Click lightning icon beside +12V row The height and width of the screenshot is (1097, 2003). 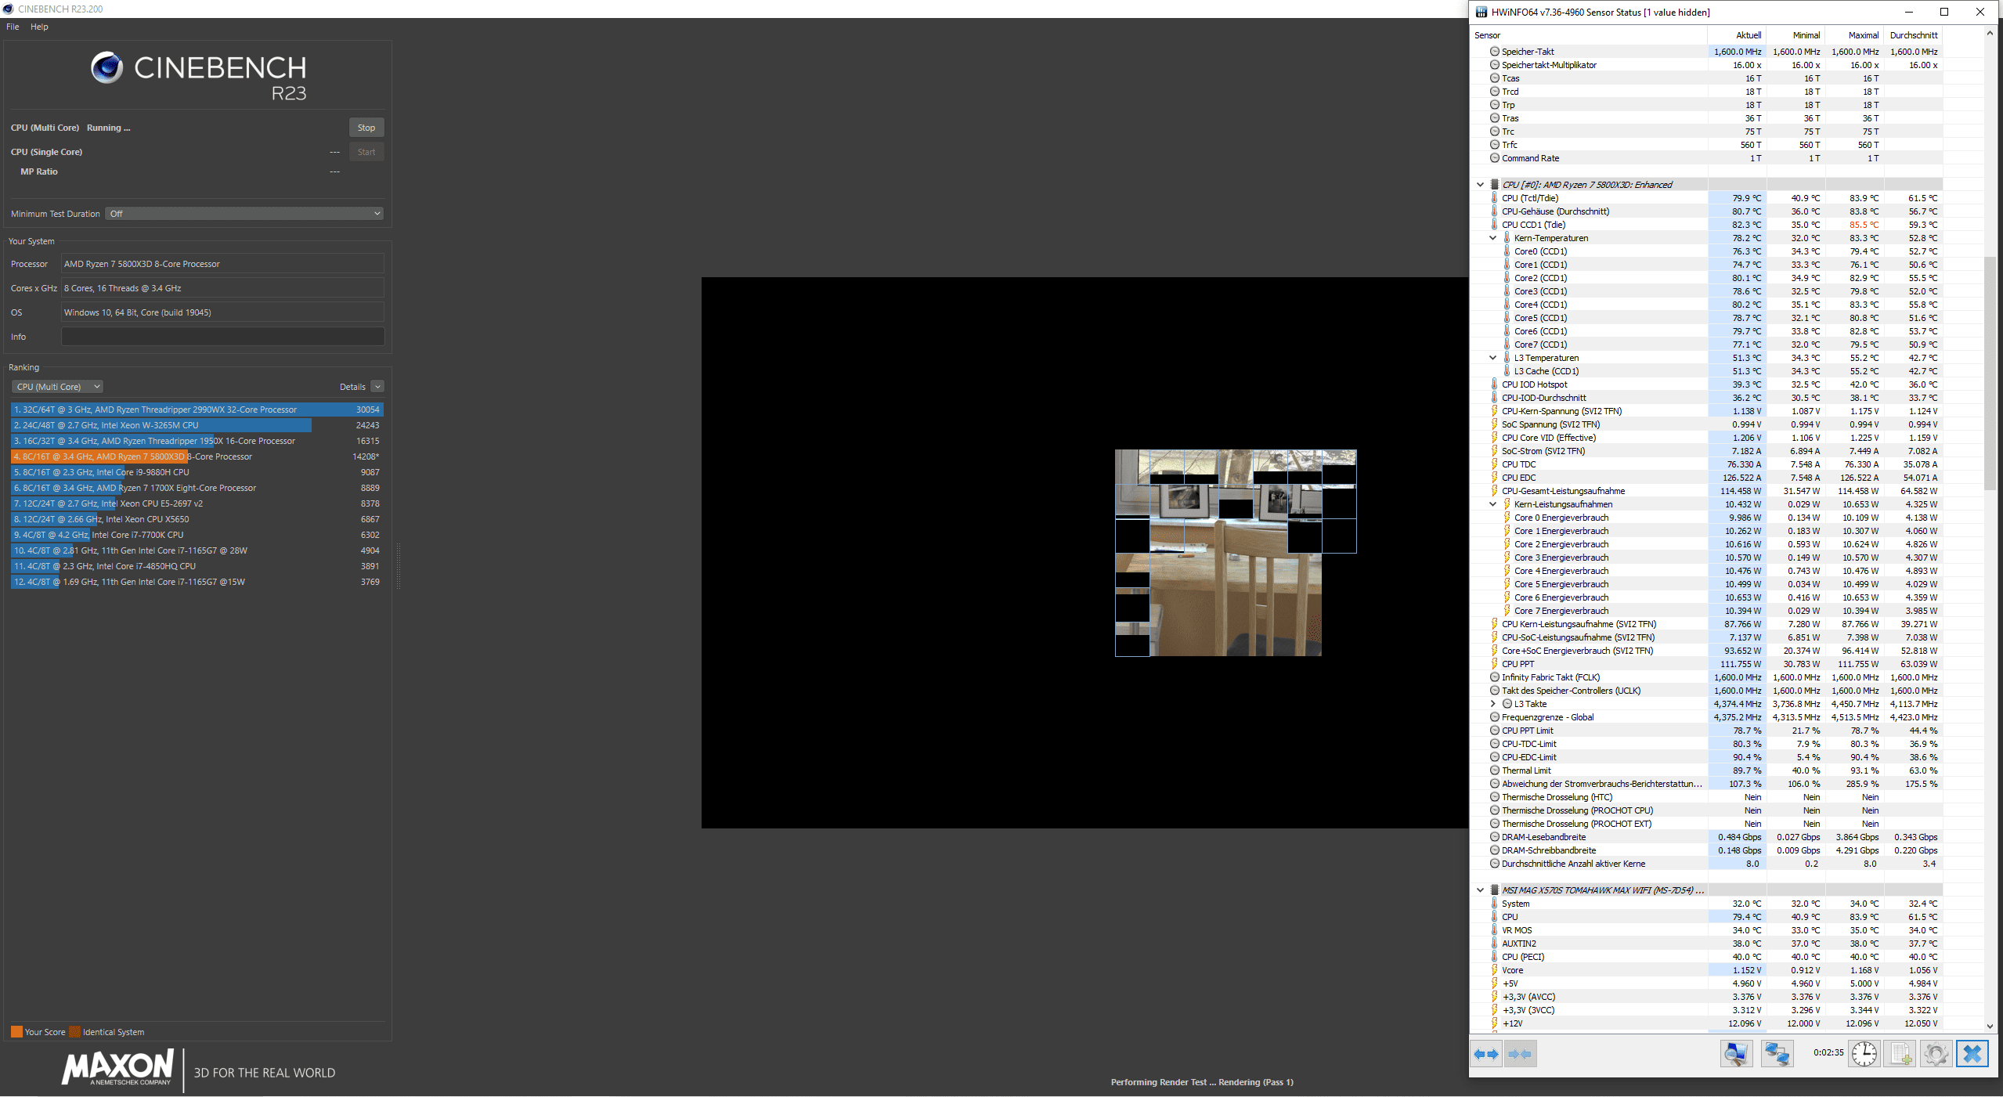(x=1495, y=1023)
